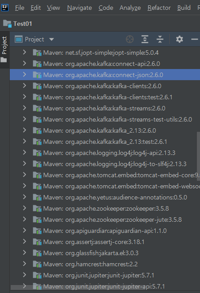This screenshot has width=200, height=293.
Task: Select Maven: org.glassfish:jakarta.el:3.0.3 row
Action: (x=105, y=253)
